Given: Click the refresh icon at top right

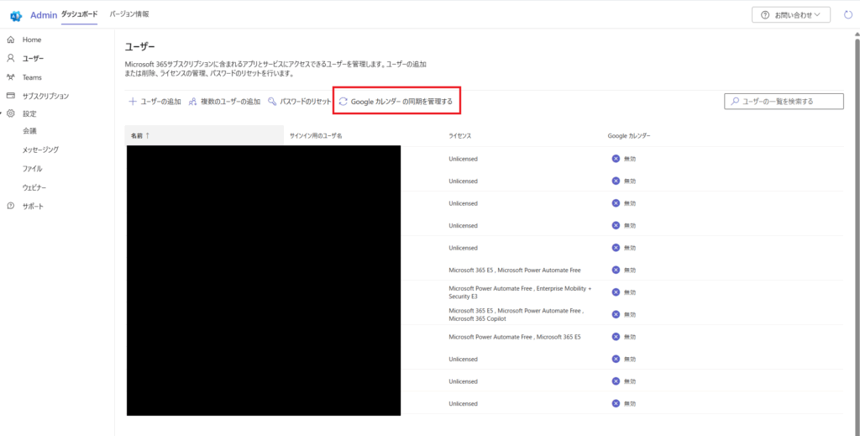Looking at the screenshot, I should coord(848,15).
